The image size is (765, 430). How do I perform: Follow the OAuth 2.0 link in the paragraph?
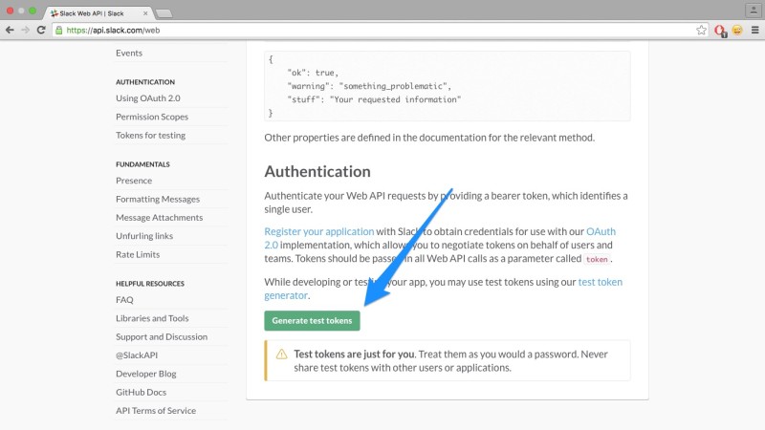(601, 231)
